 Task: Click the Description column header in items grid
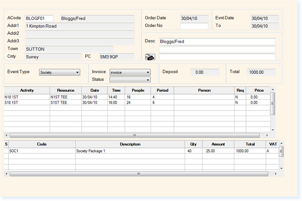(x=130, y=144)
